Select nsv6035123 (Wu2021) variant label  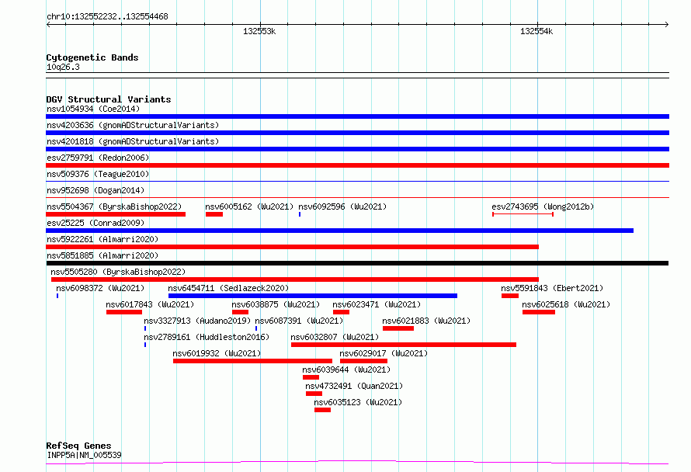358,402
